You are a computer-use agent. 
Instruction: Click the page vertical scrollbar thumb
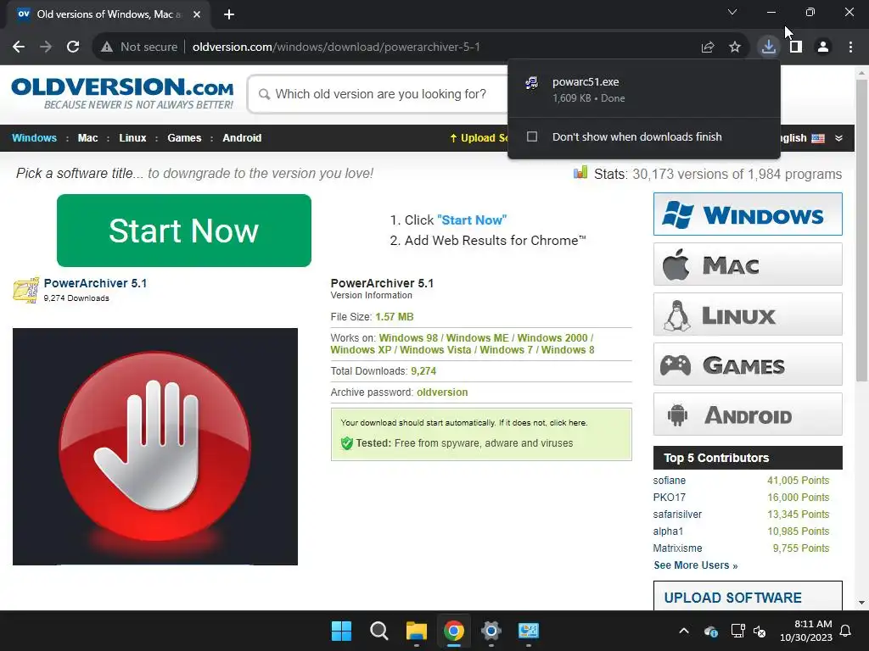coord(861,231)
